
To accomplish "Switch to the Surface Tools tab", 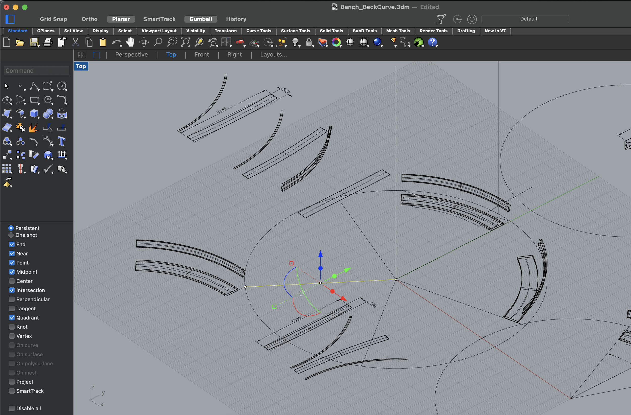I will click(x=296, y=31).
